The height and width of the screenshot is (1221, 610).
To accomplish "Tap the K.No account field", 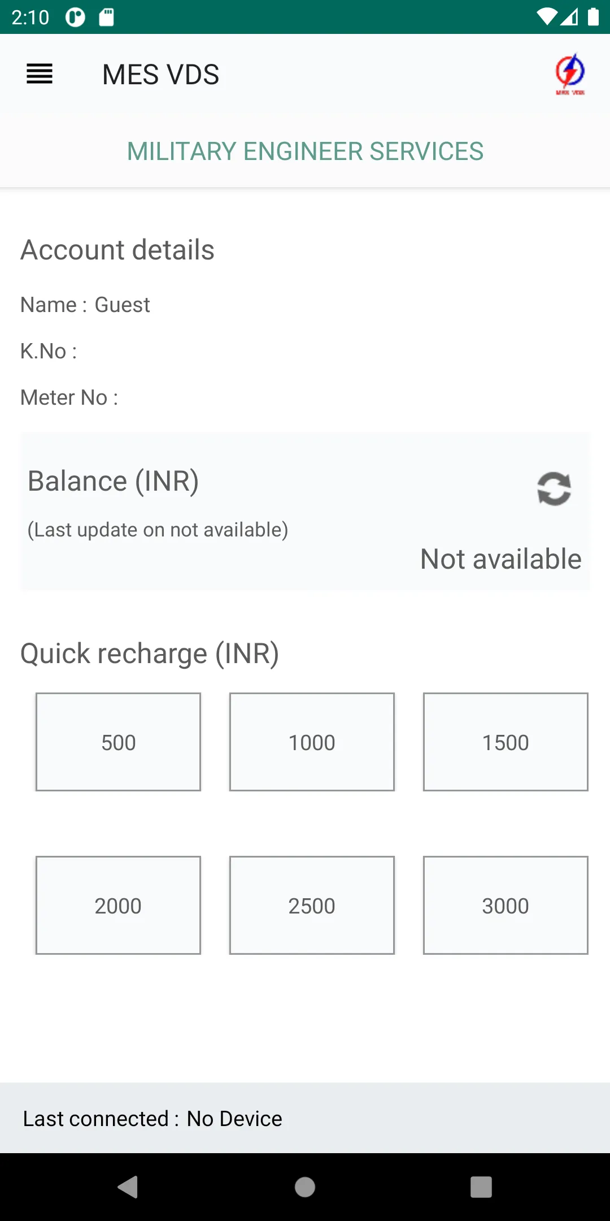I will pos(49,351).
